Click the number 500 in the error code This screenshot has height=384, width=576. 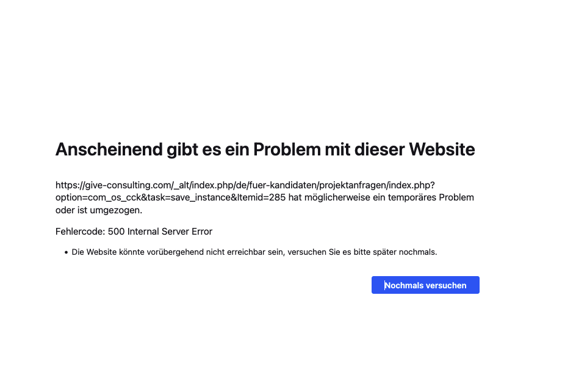click(x=117, y=232)
